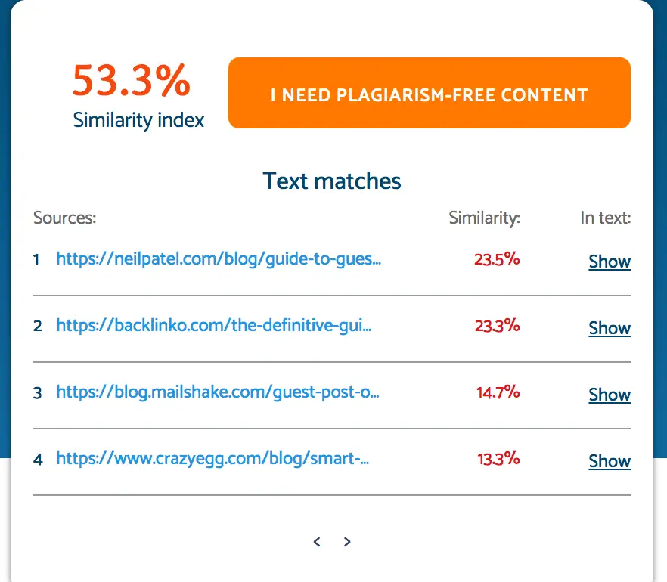This screenshot has width=667, height=582.
Task: Click the previous page arrow
Action: 317,541
